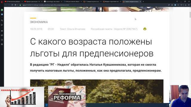Image resolution: width=191 pixels, height=107 pixels.
Task: Open Easy Setup sliders icon
Action: coord(189,5)
